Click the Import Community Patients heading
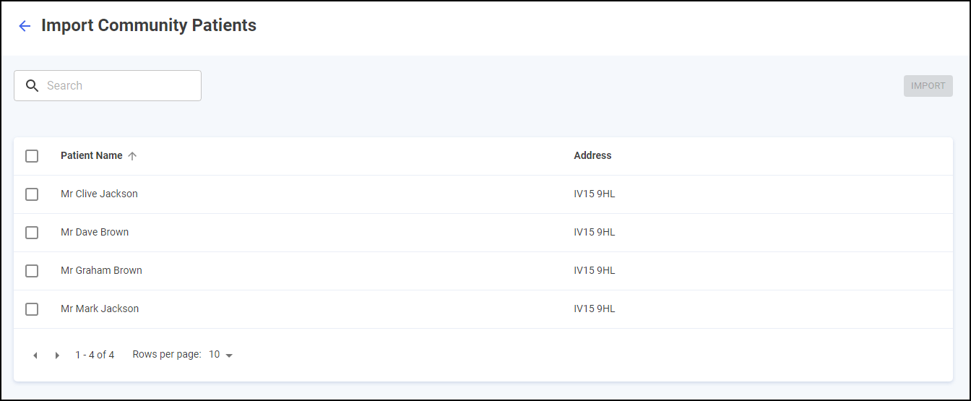Image resolution: width=971 pixels, height=401 pixels. tap(149, 26)
